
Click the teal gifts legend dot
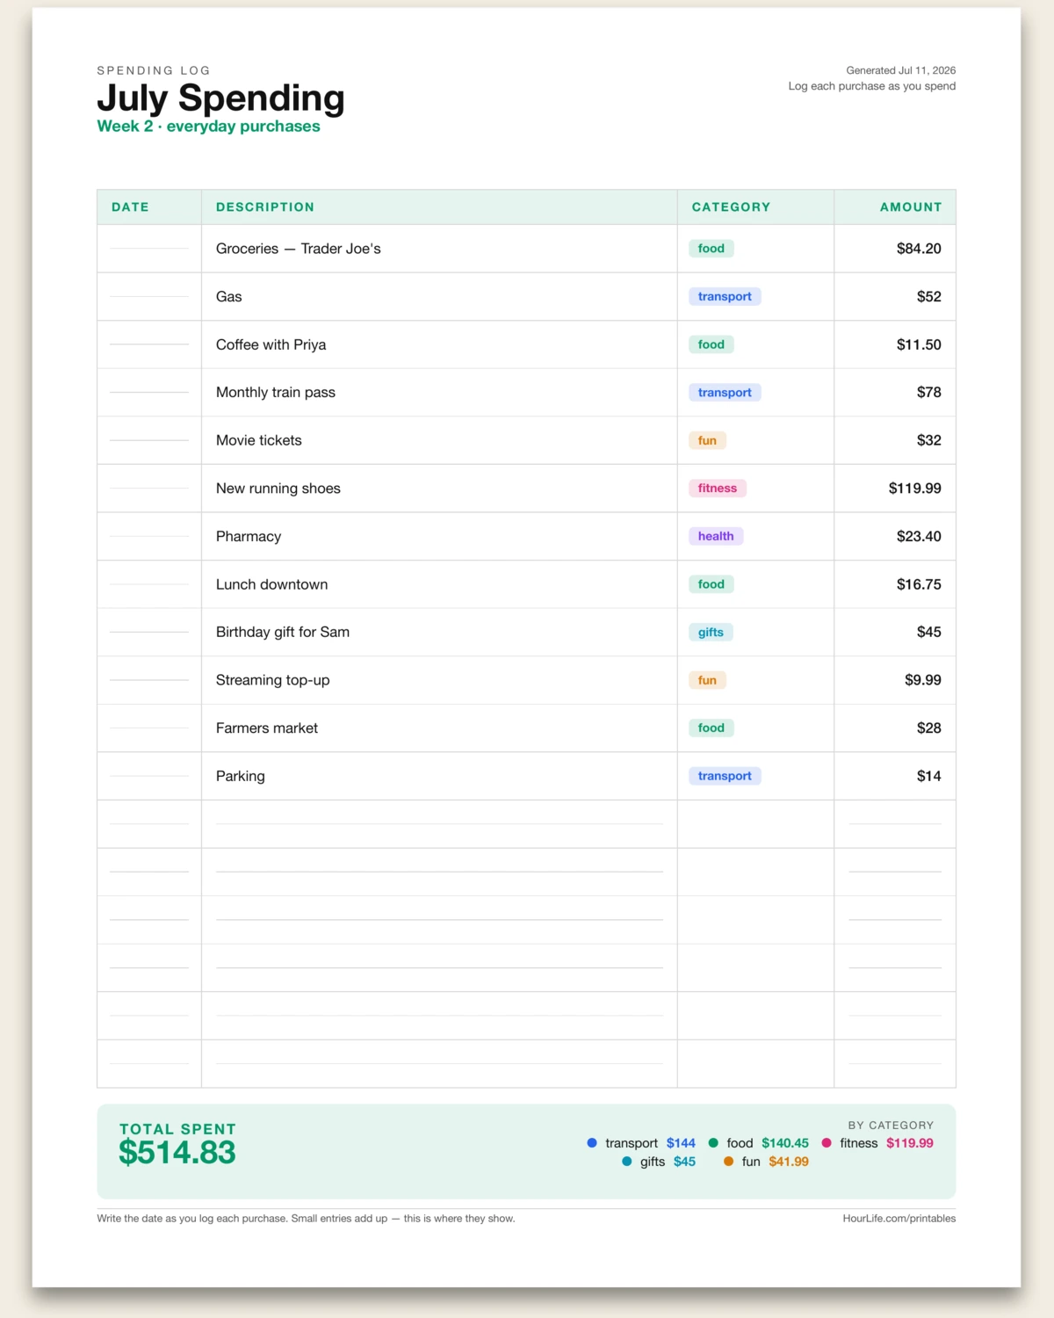pos(627,1162)
